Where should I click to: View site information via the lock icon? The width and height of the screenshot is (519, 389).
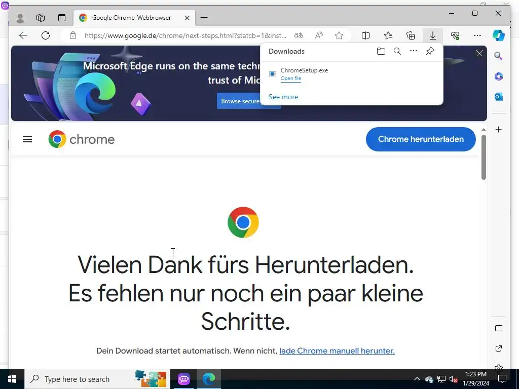(x=73, y=35)
